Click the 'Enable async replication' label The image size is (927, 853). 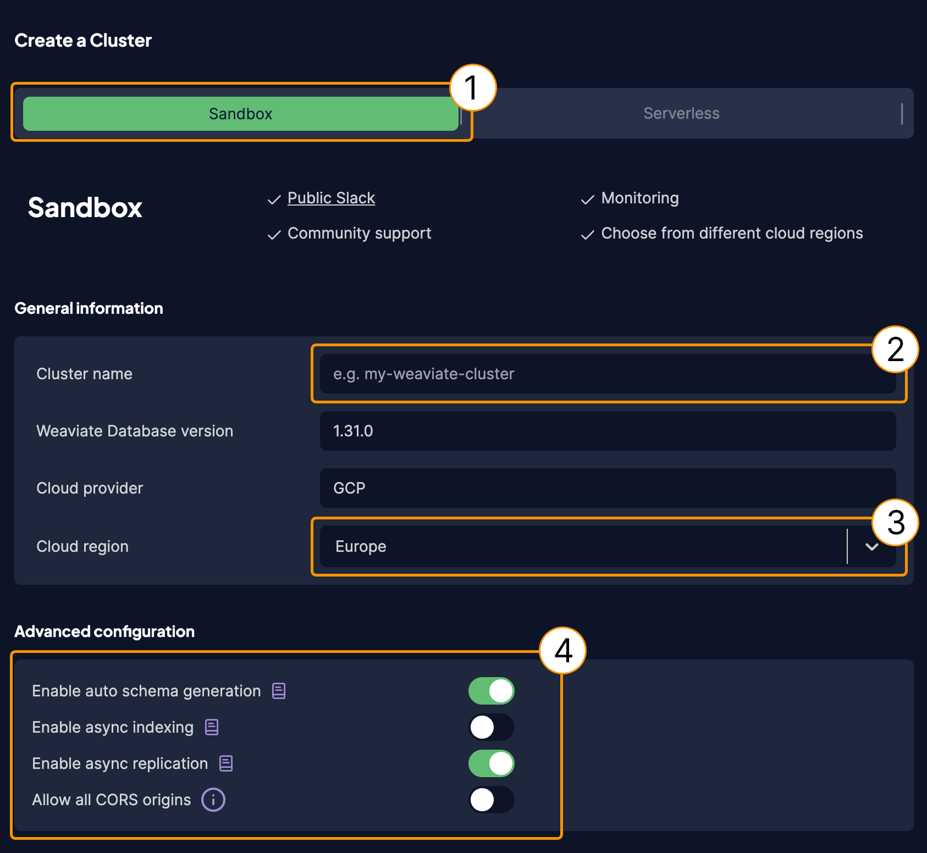tap(120, 763)
